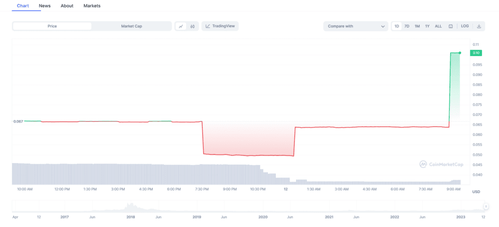Screen dimensions: 499x227
Task: Select the 1Y time range
Action: click(427, 26)
